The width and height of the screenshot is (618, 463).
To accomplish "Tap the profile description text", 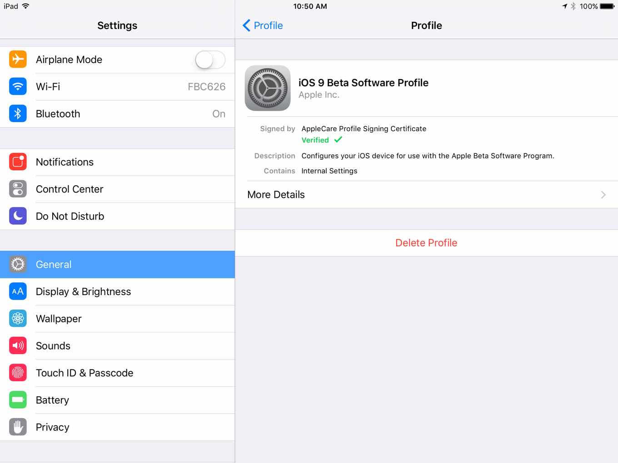I will tap(428, 156).
